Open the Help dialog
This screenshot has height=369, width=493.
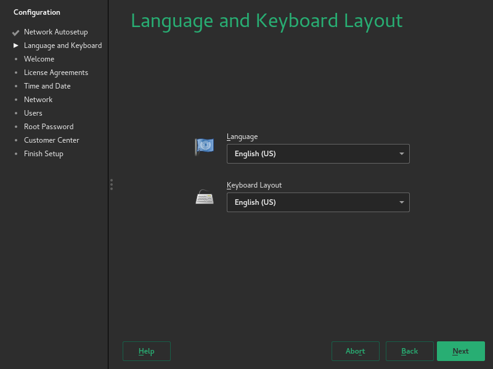point(146,351)
